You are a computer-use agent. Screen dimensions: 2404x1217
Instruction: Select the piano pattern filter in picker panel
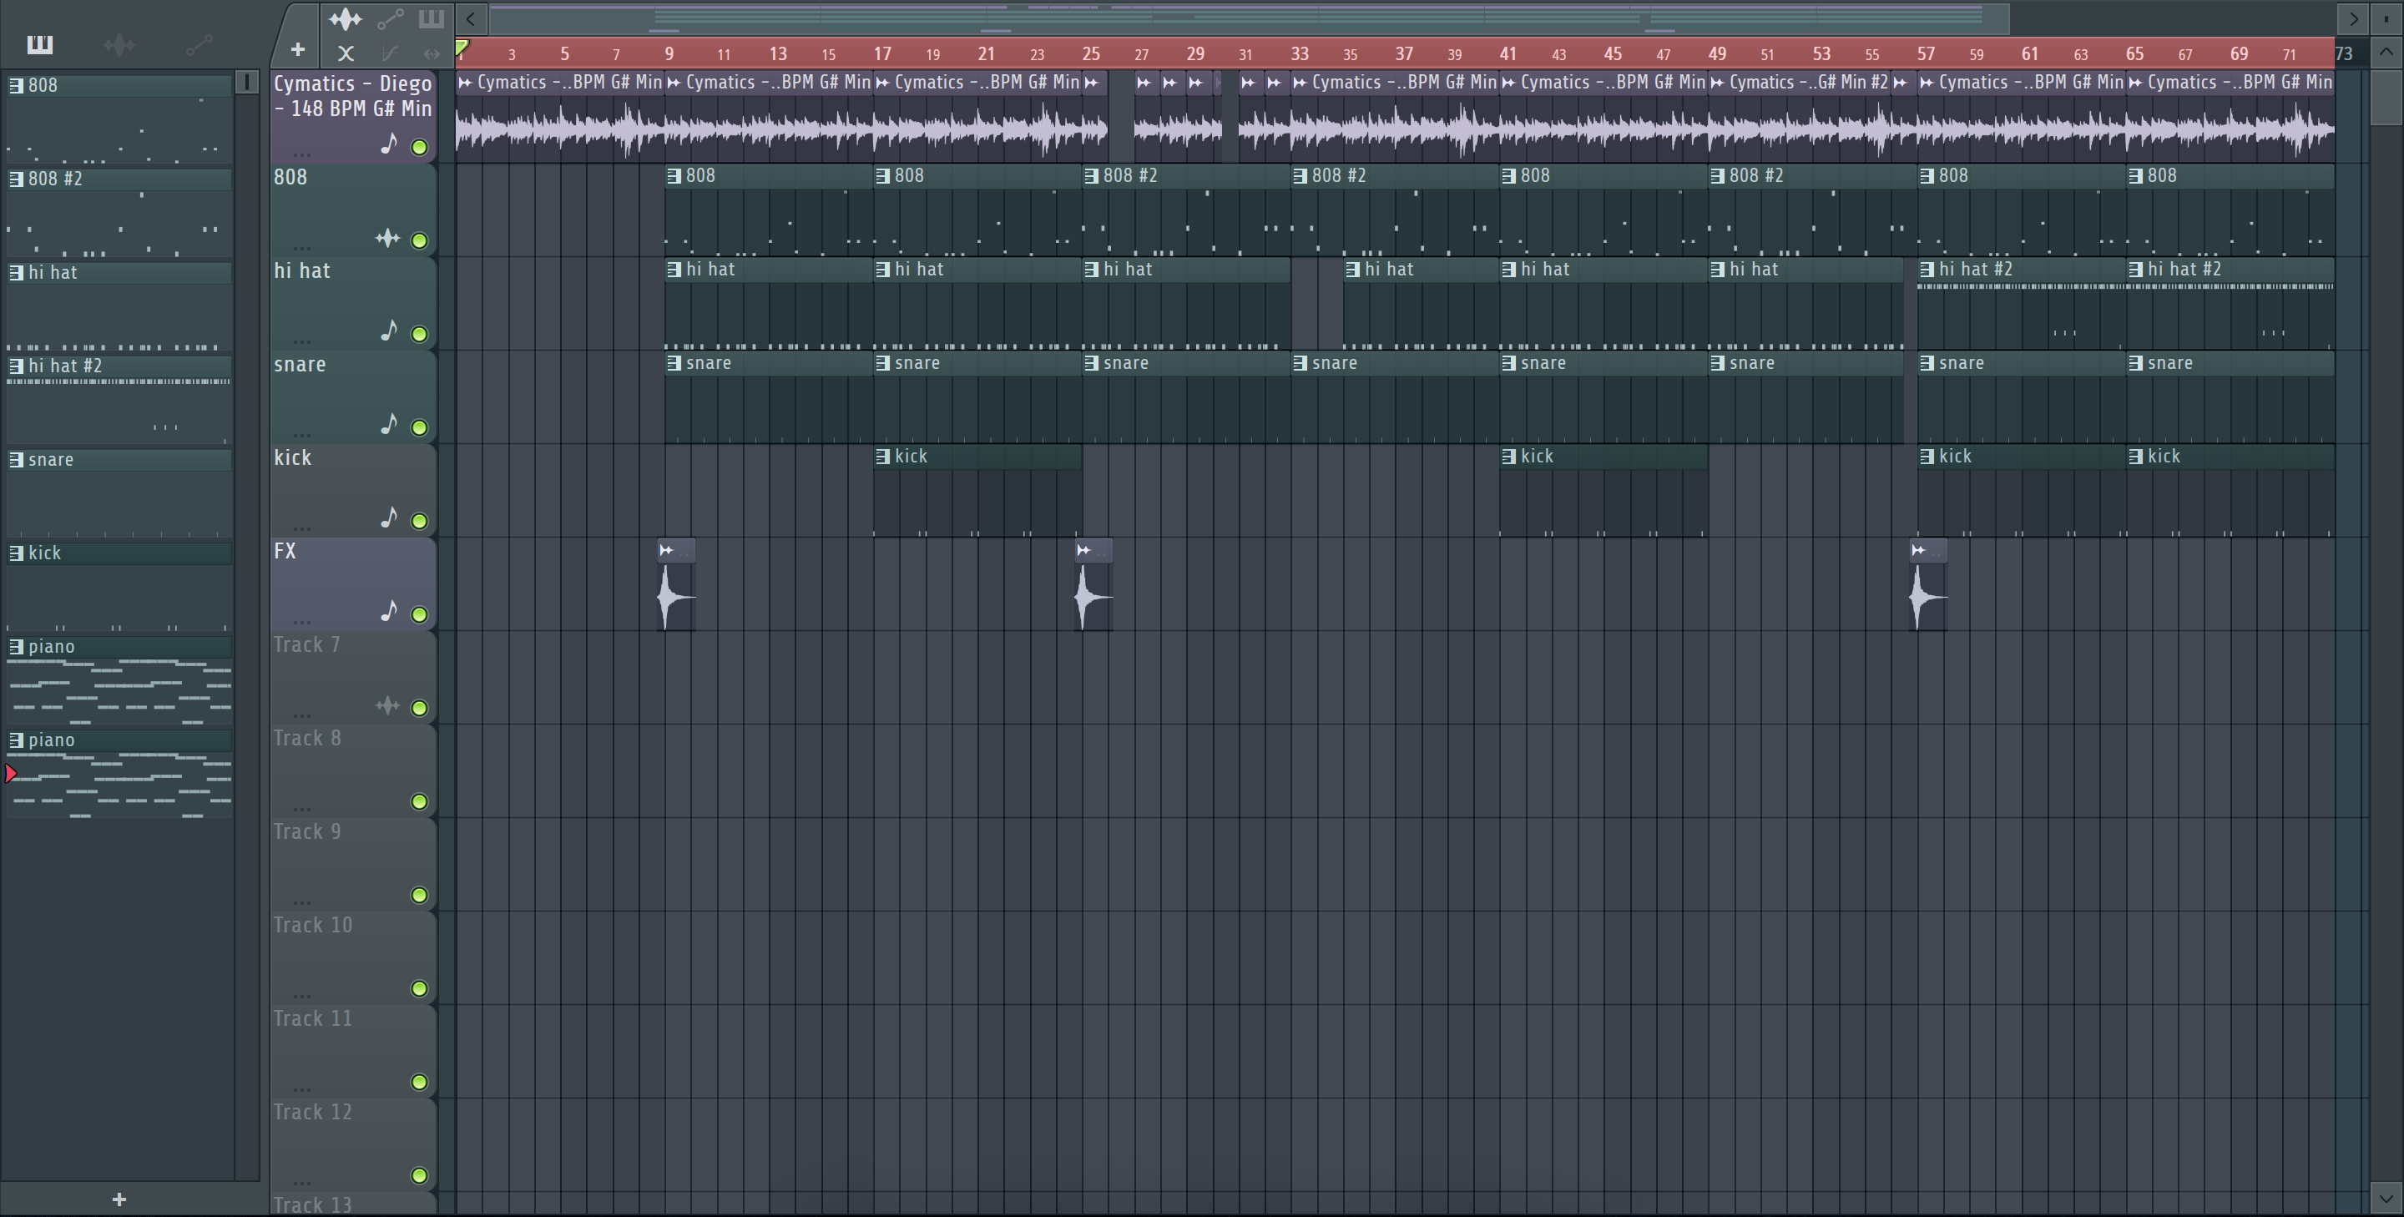click(x=39, y=44)
